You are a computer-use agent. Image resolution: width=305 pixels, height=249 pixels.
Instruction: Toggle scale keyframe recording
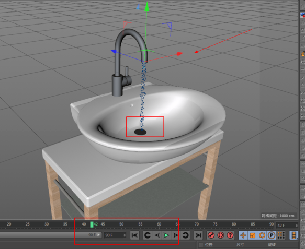(x=253, y=235)
